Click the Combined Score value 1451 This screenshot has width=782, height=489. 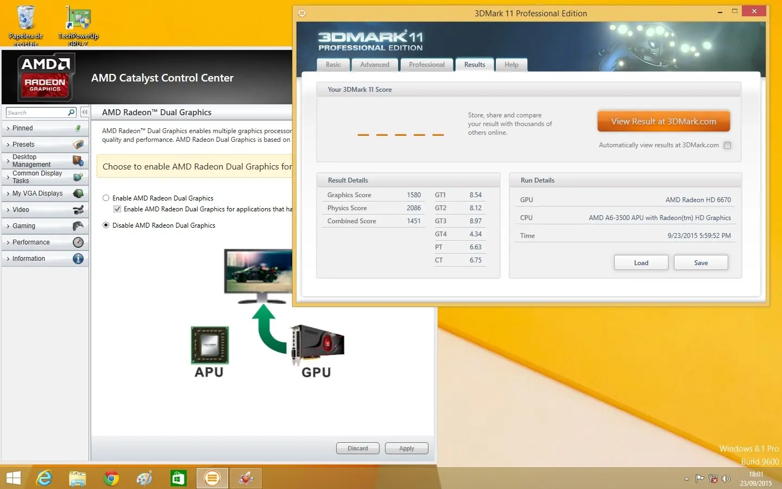[x=414, y=221]
